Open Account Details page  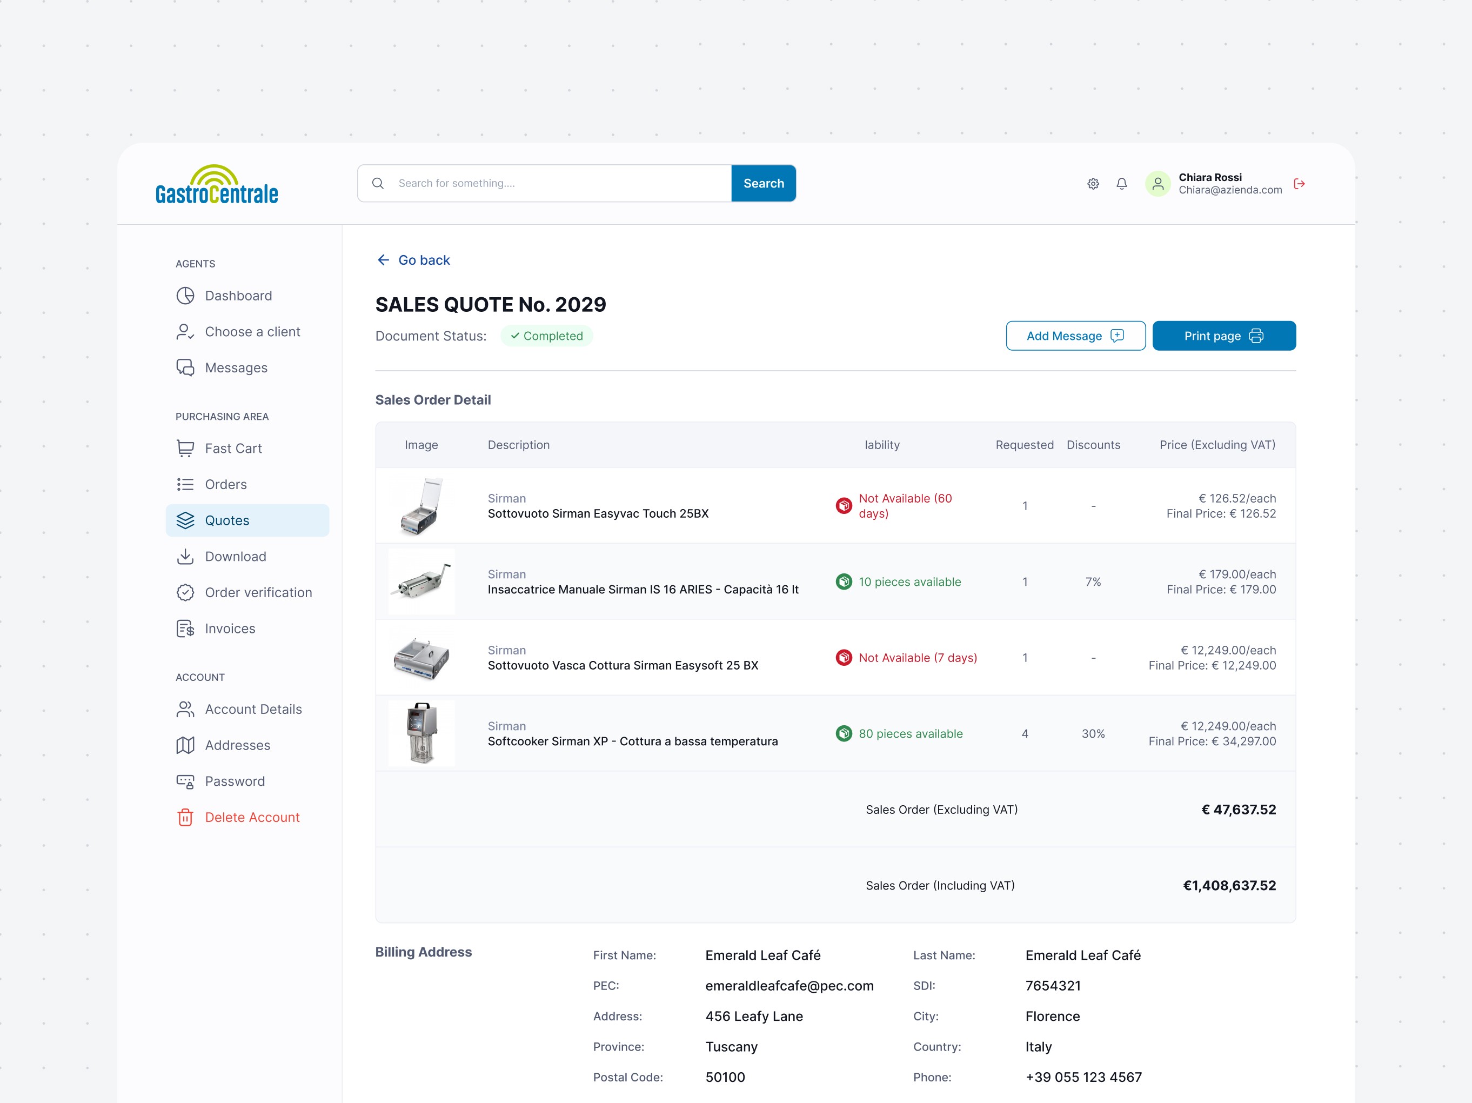point(247,709)
